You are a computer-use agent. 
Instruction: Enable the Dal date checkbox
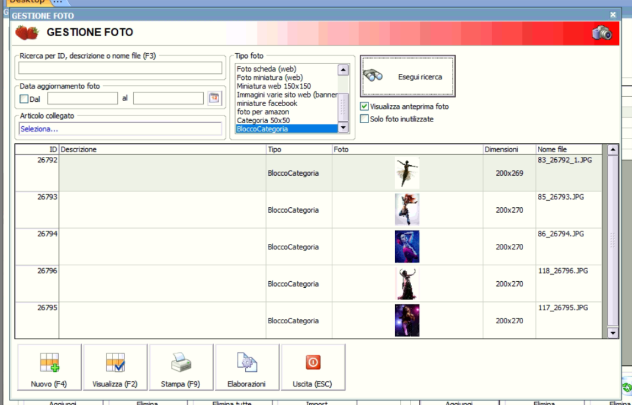tap(24, 99)
